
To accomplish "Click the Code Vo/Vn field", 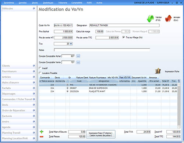I will coord(63,25).
